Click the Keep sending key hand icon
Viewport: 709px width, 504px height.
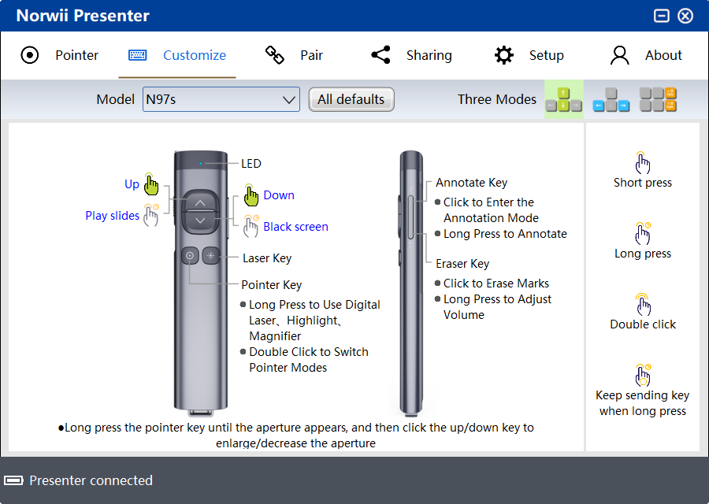click(x=643, y=375)
